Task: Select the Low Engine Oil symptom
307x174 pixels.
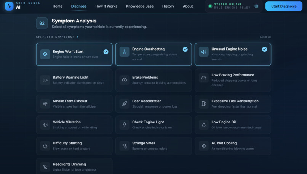Action: click(233, 125)
